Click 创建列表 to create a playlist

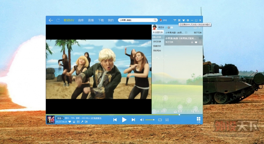[158, 32]
